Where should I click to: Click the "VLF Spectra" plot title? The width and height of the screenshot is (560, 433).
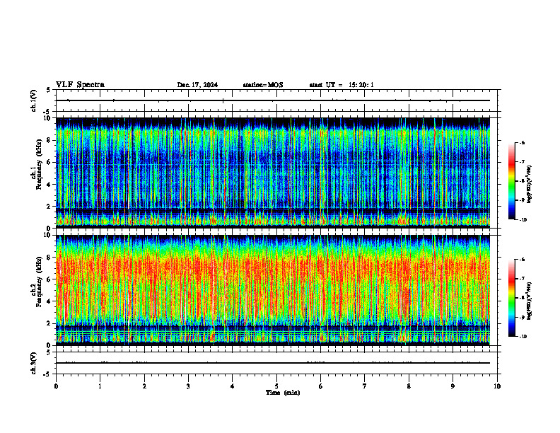coord(80,85)
